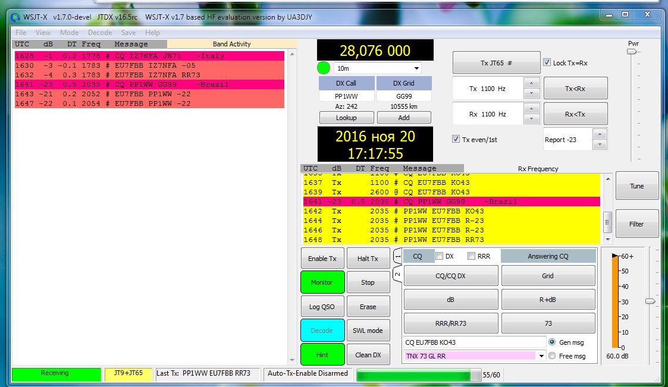Click the 55/60 progress bar
This screenshot has width=668, height=387.
coord(419,375)
